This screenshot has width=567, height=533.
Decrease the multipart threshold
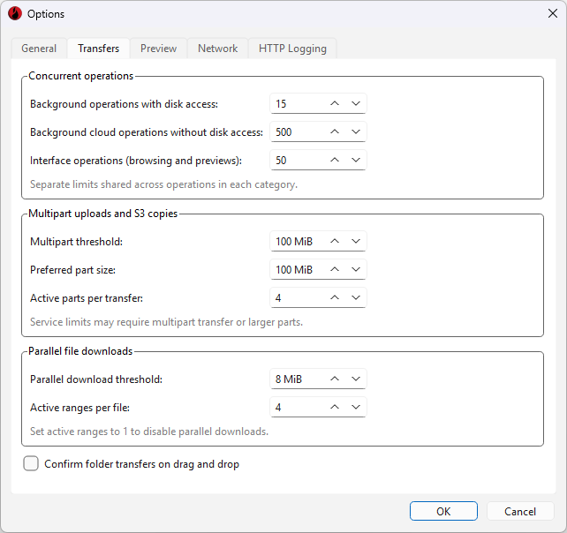[356, 241]
